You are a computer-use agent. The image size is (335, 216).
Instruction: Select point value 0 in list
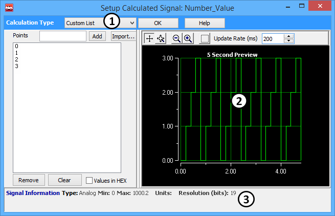coord(17,46)
